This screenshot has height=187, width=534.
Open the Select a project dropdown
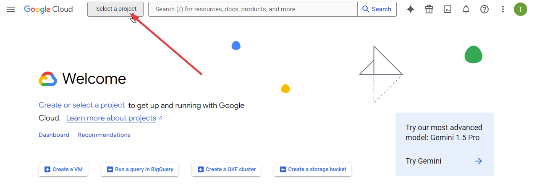coord(115,9)
